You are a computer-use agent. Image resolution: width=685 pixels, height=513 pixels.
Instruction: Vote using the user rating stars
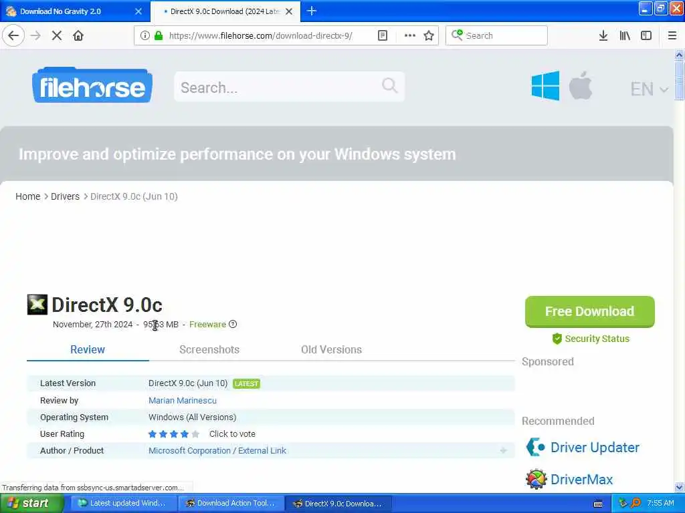tap(173, 434)
